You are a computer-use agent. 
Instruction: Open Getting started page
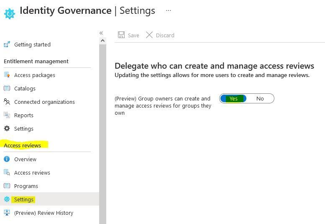[x=32, y=45]
